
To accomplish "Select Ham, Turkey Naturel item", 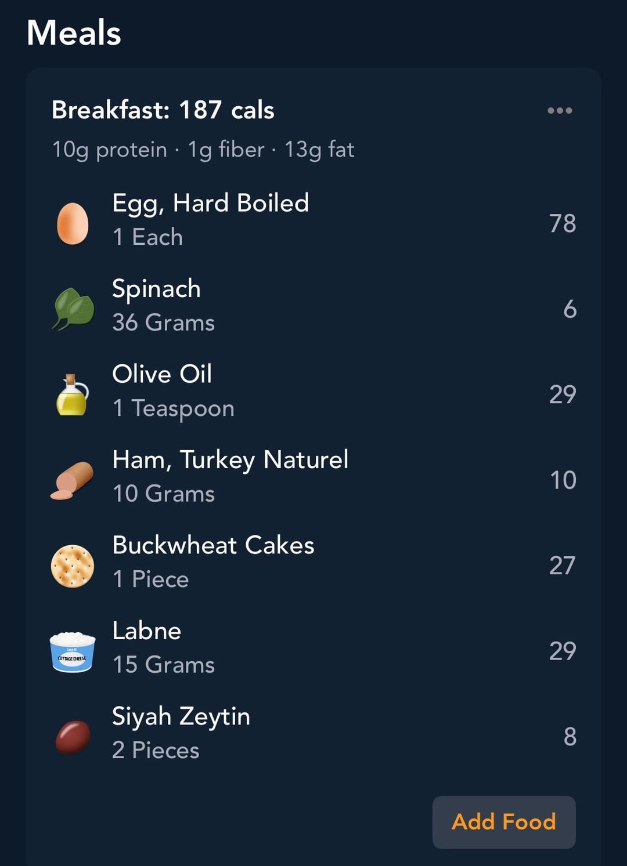I will (x=230, y=460).
